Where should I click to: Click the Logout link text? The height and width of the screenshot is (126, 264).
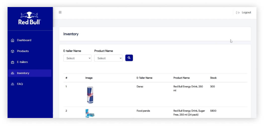point(246,13)
